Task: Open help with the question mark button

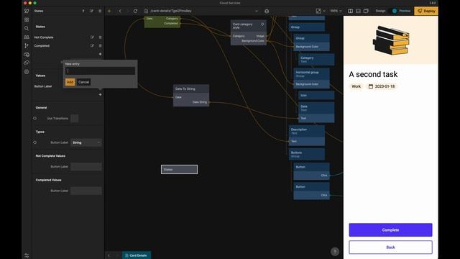Action: click(x=335, y=252)
